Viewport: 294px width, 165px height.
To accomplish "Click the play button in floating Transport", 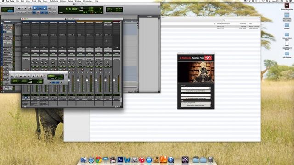I will pyautogui.click(x=38, y=76).
